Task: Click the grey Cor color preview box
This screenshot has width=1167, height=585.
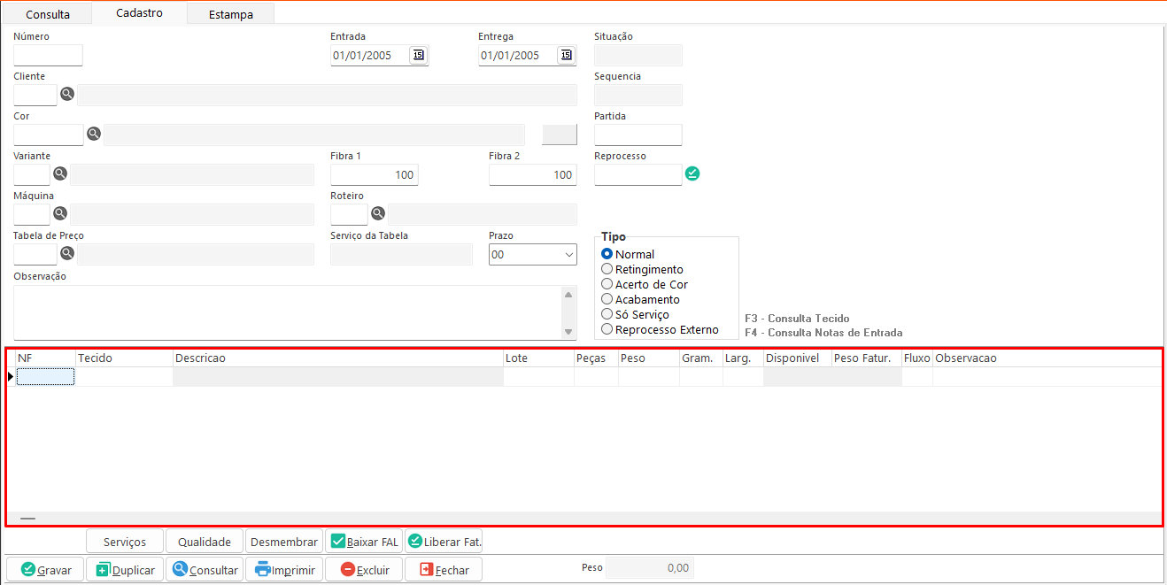Action: click(x=559, y=135)
